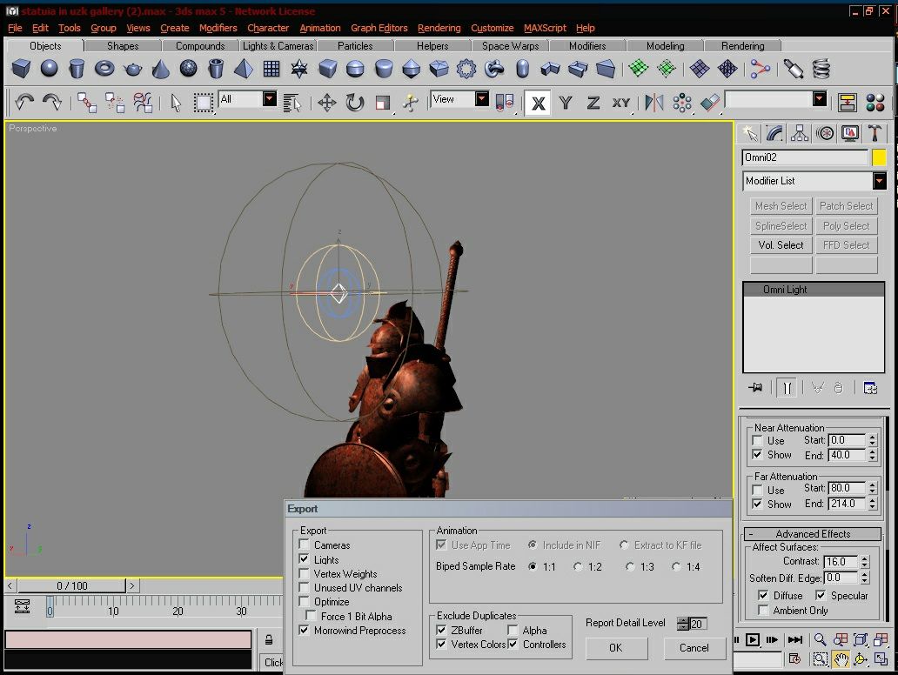This screenshot has height=675, width=898.
Task: Open the selection filter All dropdown
Action: pyautogui.click(x=269, y=99)
